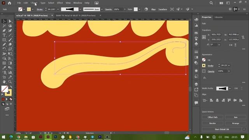Open the variable width profile dropdown in control bar

tap(80, 9)
